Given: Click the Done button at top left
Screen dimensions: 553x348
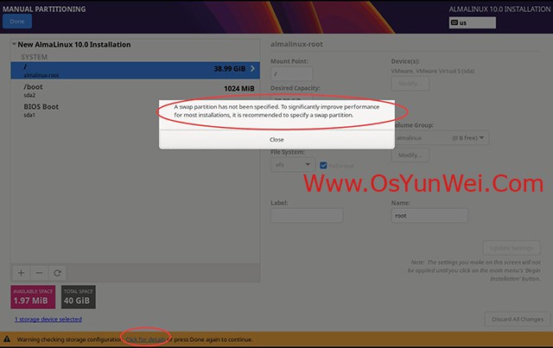Looking at the screenshot, I should [18, 22].
